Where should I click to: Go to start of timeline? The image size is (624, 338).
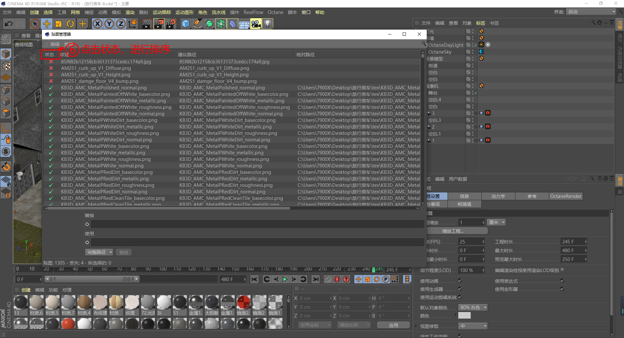pyautogui.click(x=254, y=279)
